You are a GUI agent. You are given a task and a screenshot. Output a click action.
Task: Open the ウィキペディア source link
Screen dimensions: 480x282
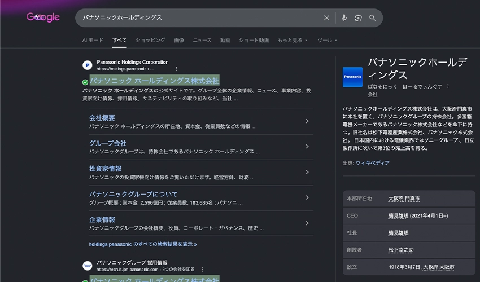click(372, 163)
